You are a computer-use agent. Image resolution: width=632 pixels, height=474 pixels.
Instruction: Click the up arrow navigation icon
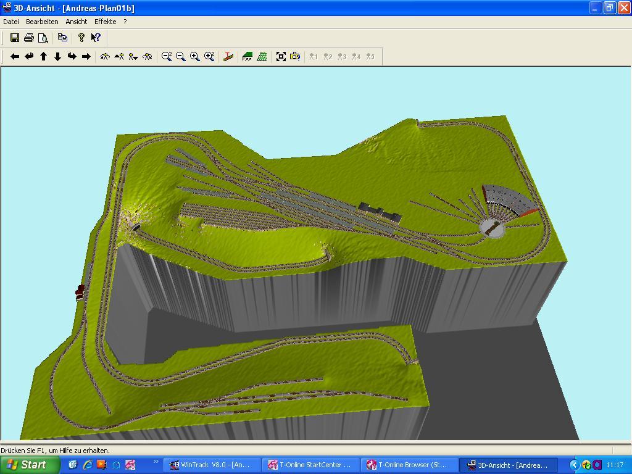pos(43,57)
